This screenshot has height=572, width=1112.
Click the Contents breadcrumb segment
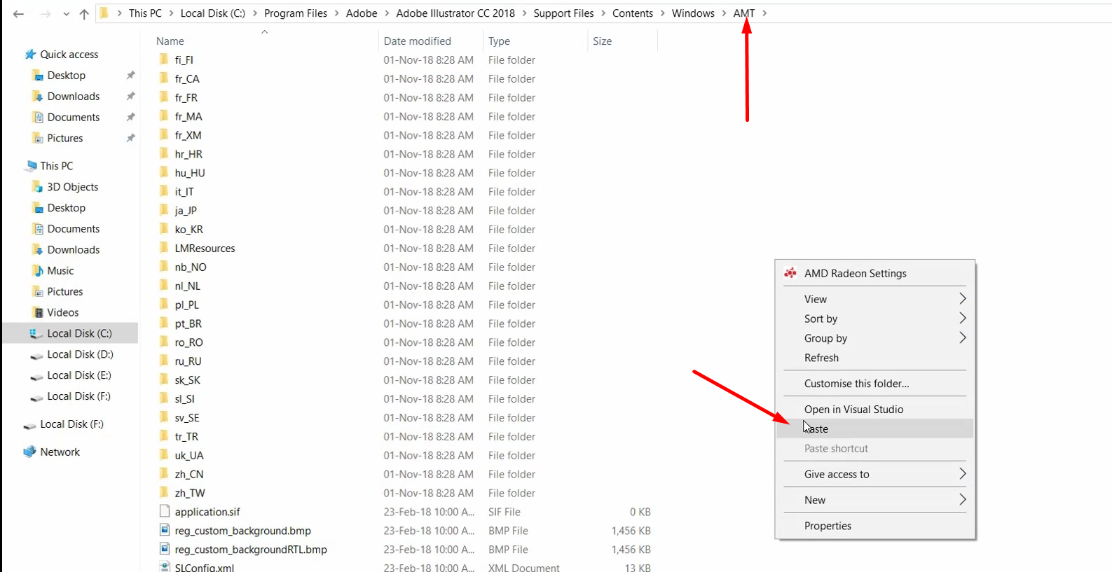pos(633,13)
